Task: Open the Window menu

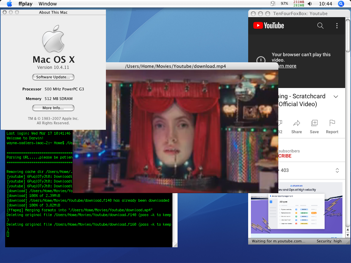Action: [x=48, y=3]
